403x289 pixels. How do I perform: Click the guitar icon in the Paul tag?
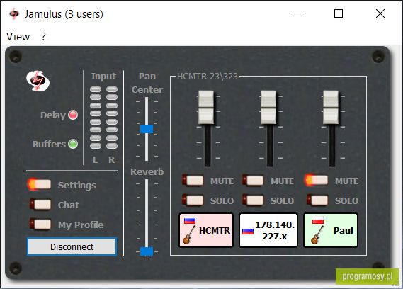pos(317,235)
